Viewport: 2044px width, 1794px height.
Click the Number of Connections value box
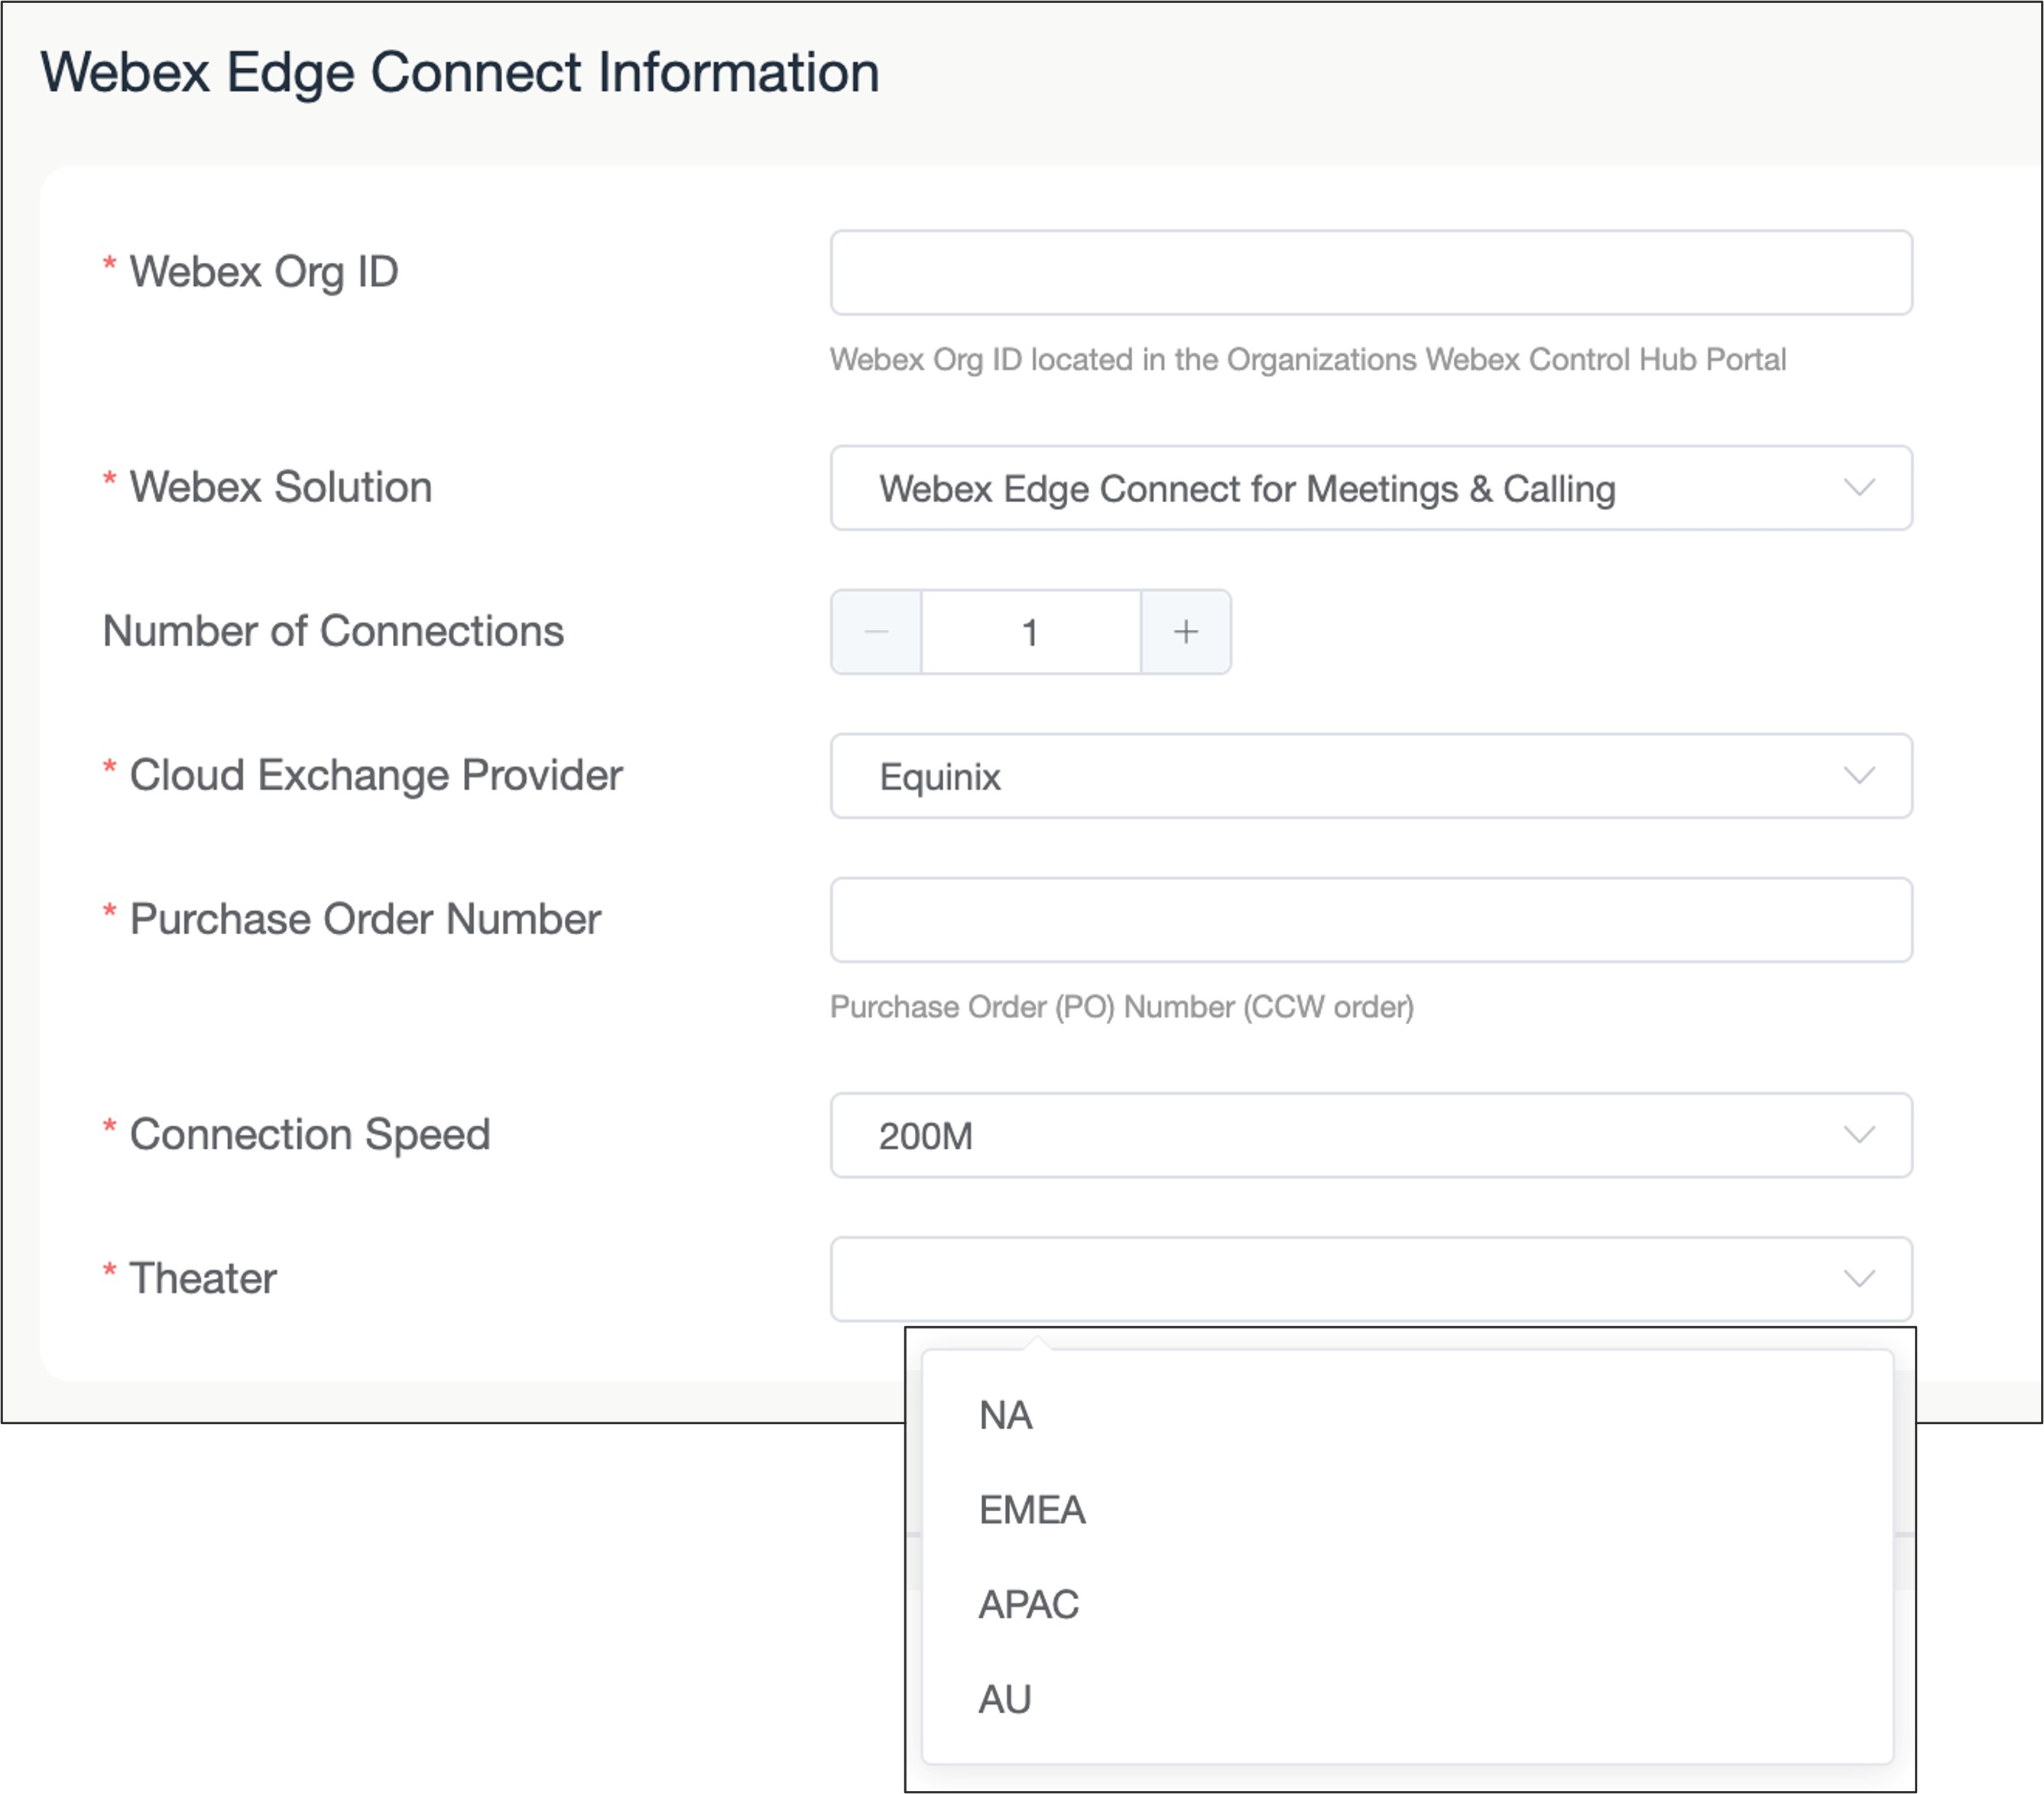point(1030,632)
